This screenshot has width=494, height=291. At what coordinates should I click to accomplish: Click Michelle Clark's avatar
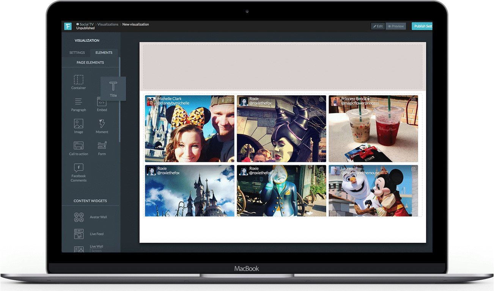tap(151, 101)
